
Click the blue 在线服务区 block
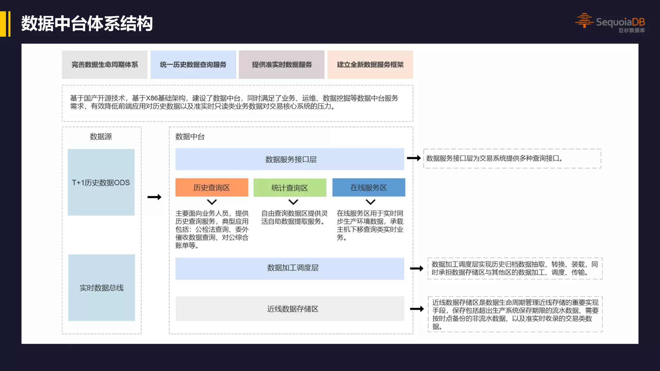369,187
